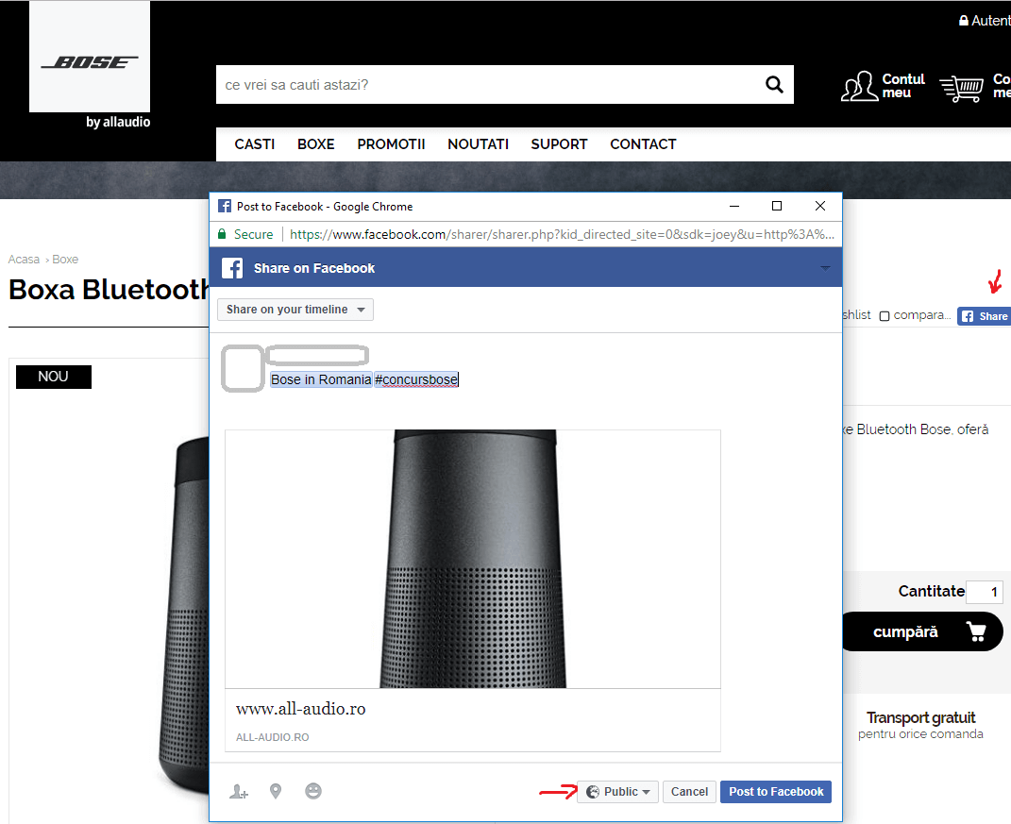Open the CONTACT menu item
This screenshot has height=824, width=1011.
[x=643, y=144]
